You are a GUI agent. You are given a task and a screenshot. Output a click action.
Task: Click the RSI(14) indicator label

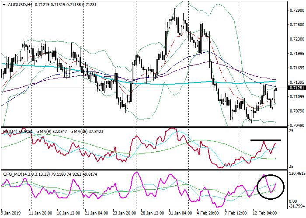click(x=12, y=131)
